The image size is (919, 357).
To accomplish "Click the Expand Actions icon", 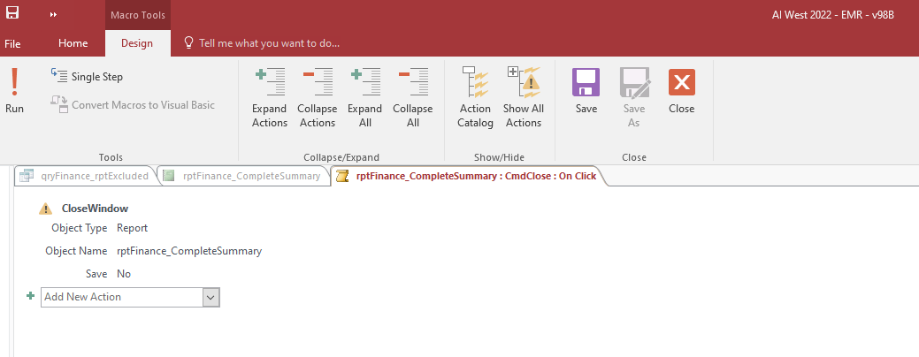I will click(x=270, y=82).
